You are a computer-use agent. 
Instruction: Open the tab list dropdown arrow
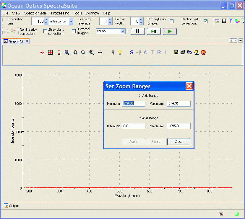tap(241, 41)
